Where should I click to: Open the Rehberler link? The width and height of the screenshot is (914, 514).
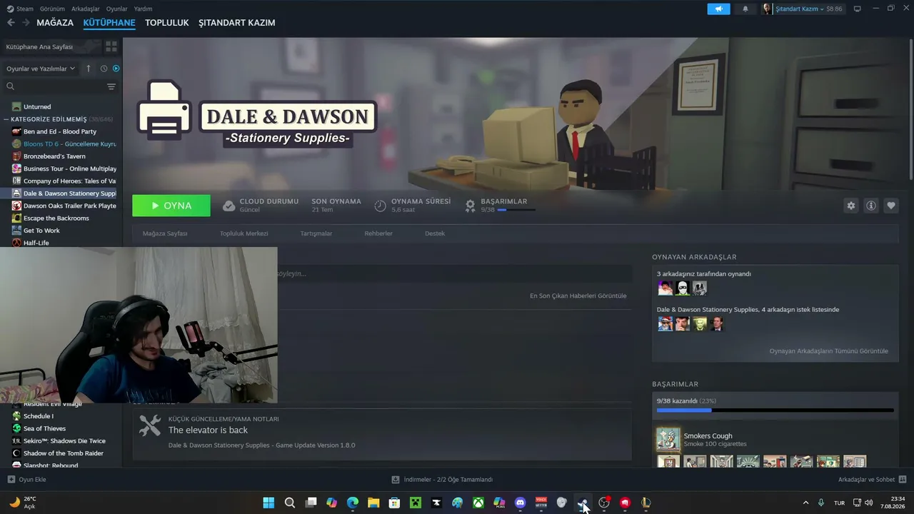[x=378, y=233]
